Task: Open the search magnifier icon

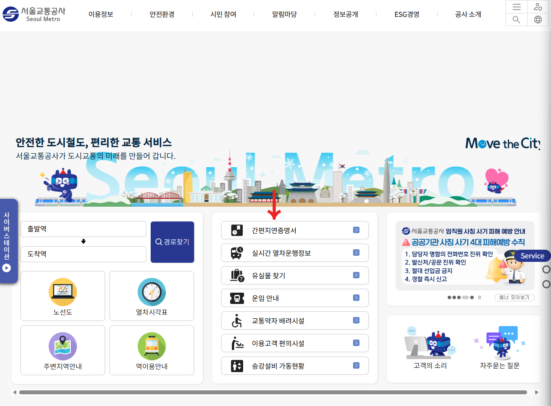Action: (516, 20)
